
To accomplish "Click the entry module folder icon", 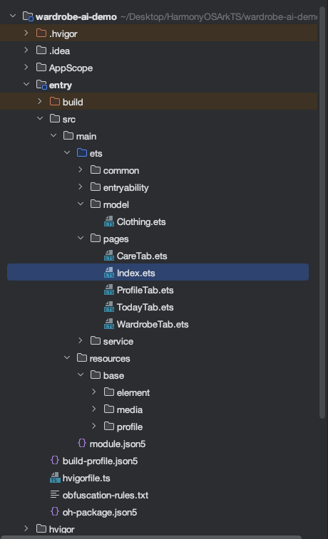I will coord(41,85).
